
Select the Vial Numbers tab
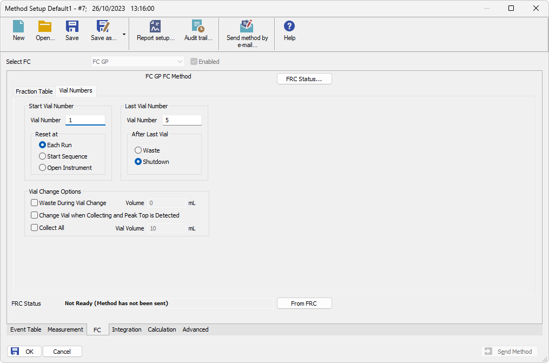[76, 90]
